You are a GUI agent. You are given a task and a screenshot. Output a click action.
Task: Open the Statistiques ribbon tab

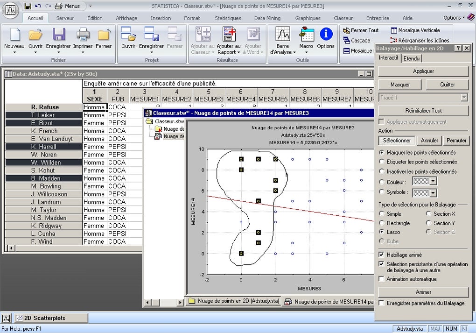pyautogui.click(x=228, y=18)
